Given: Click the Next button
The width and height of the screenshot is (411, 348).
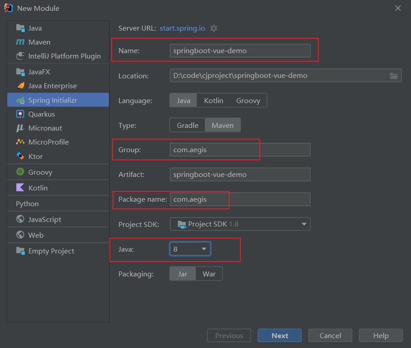Looking at the screenshot, I should click(280, 335).
